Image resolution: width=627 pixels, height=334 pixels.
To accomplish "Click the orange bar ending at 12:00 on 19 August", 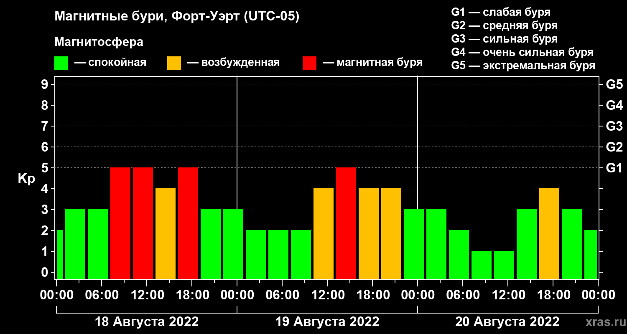I will pyautogui.click(x=324, y=233).
